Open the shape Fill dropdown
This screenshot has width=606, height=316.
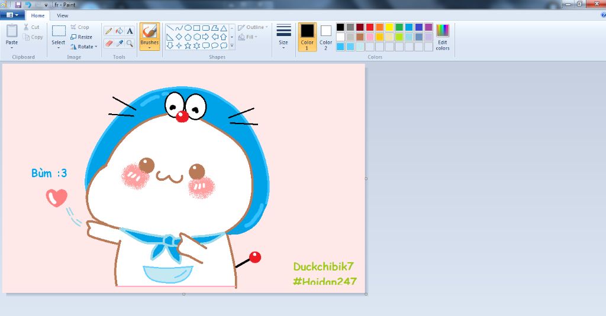pos(248,37)
